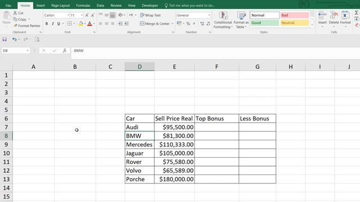Expand the Name Box dropdown arrow

[x=28, y=50]
